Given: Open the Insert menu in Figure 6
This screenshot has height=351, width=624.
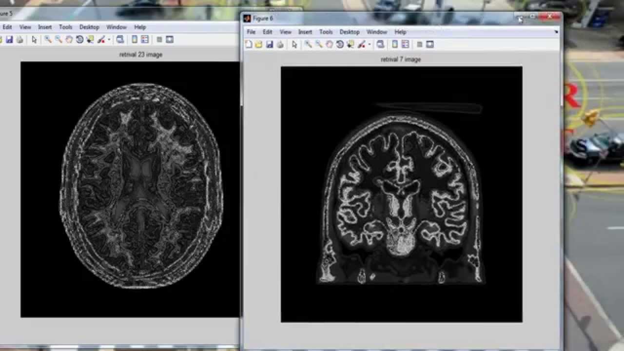Looking at the screenshot, I should pyautogui.click(x=305, y=32).
